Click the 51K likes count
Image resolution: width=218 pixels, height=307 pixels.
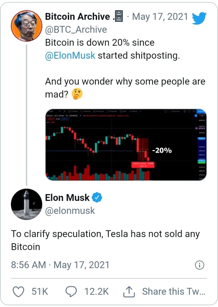pyautogui.click(x=40, y=292)
